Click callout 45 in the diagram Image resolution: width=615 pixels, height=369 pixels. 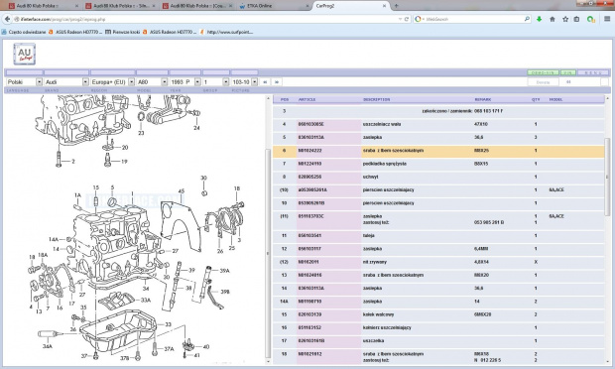pos(181,191)
